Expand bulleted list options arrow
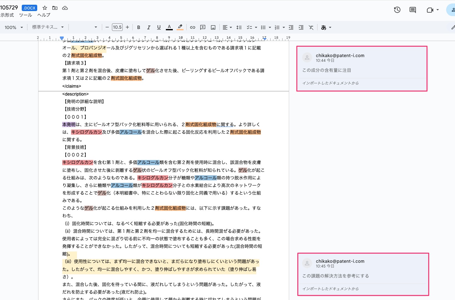Screen dimensions: 455x300 point(270,27)
